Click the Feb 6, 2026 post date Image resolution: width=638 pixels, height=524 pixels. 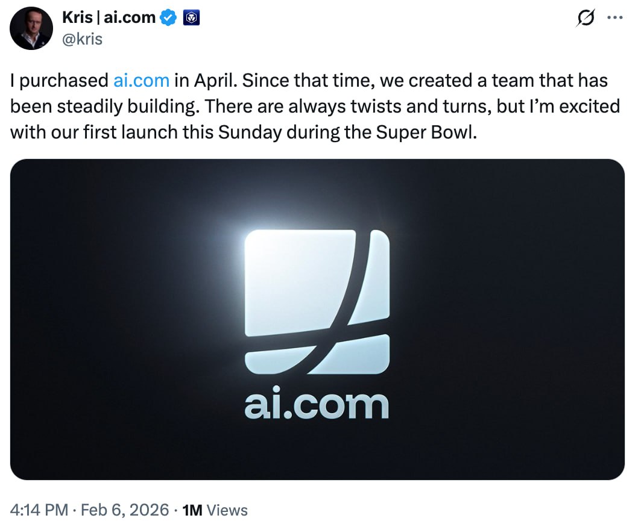pyautogui.click(x=127, y=510)
